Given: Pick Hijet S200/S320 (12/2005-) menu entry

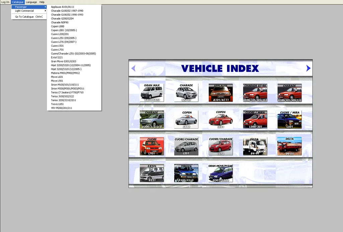Looking at the screenshot, I should click(x=74, y=69).
